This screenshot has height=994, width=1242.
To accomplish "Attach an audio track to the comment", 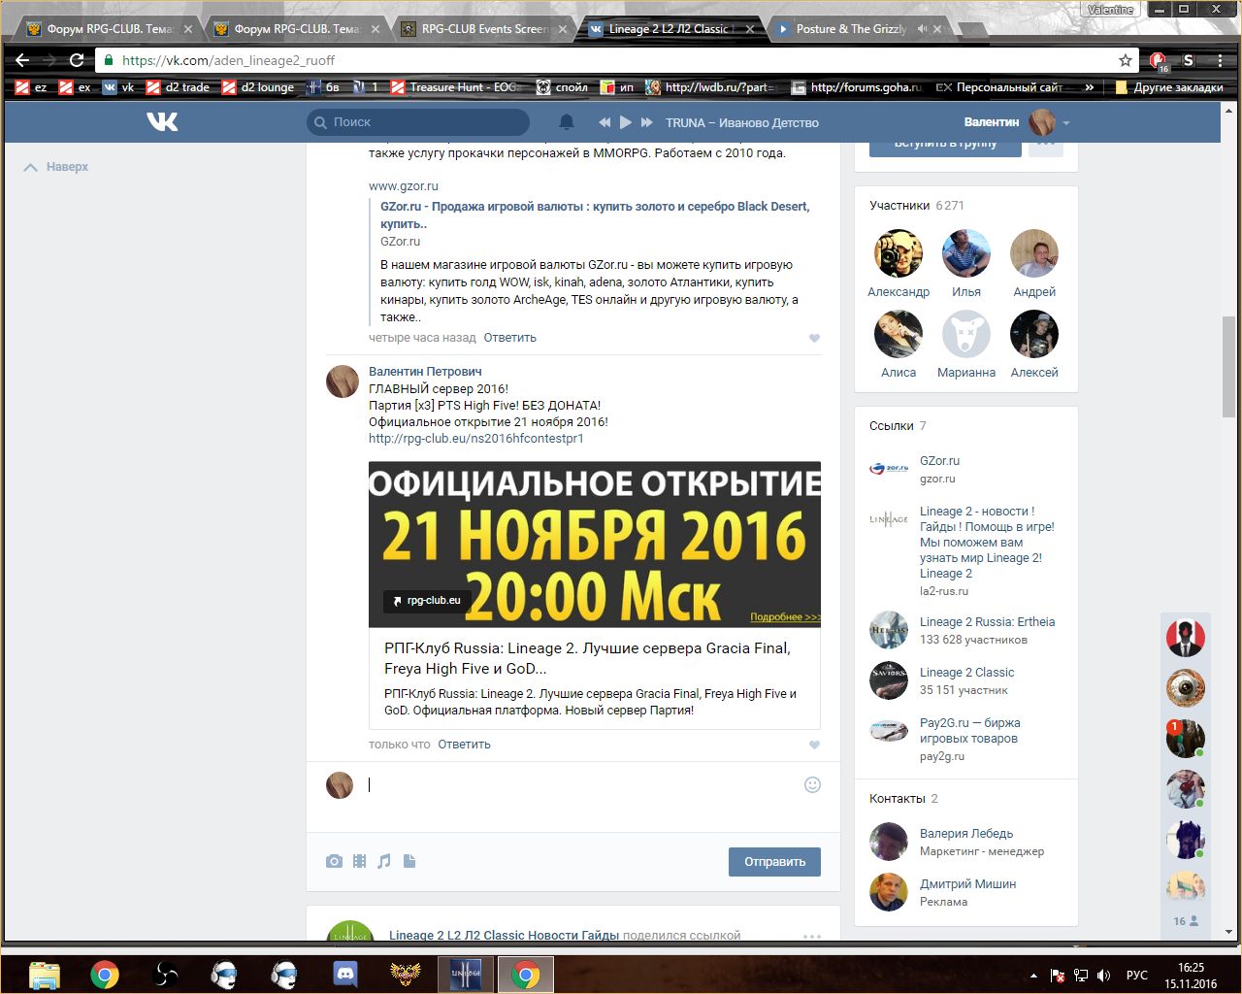I will tap(384, 861).
